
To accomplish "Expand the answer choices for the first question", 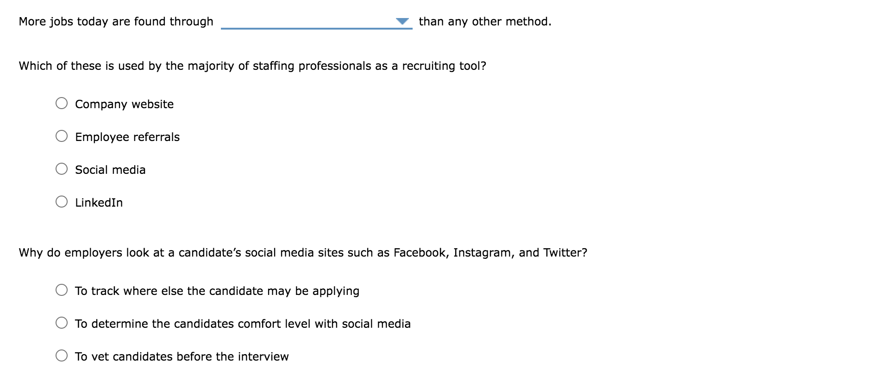I will pos(402,21).
